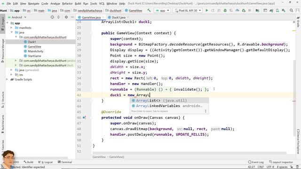Viewport: 301px width, 169px height.
Task: Collapse the app module tree node
Action: [x=8, y=23]
